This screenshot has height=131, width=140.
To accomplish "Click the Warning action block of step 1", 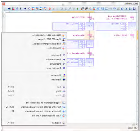I will pyautogui.click(x=111, y=26).
